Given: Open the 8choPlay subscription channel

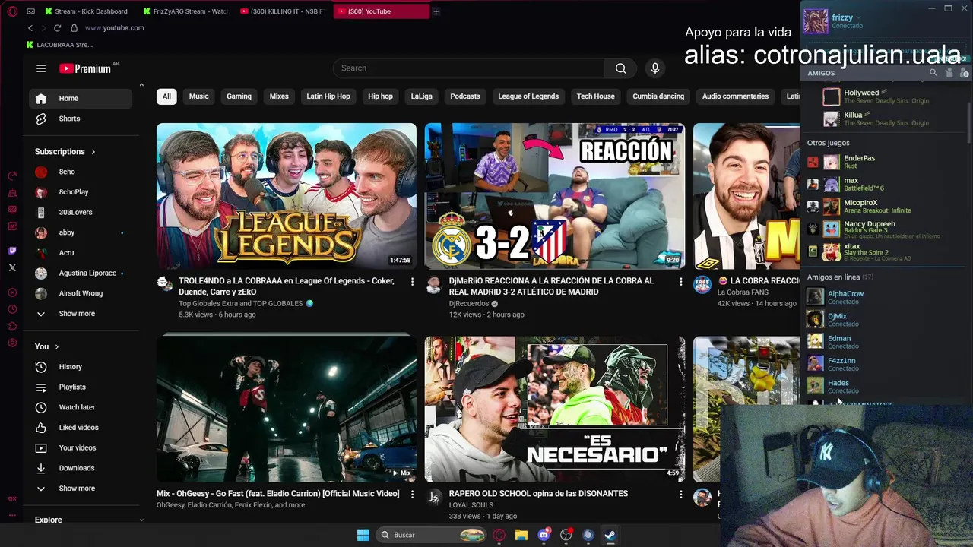Looking at the screenshot, I should [81, 192].
